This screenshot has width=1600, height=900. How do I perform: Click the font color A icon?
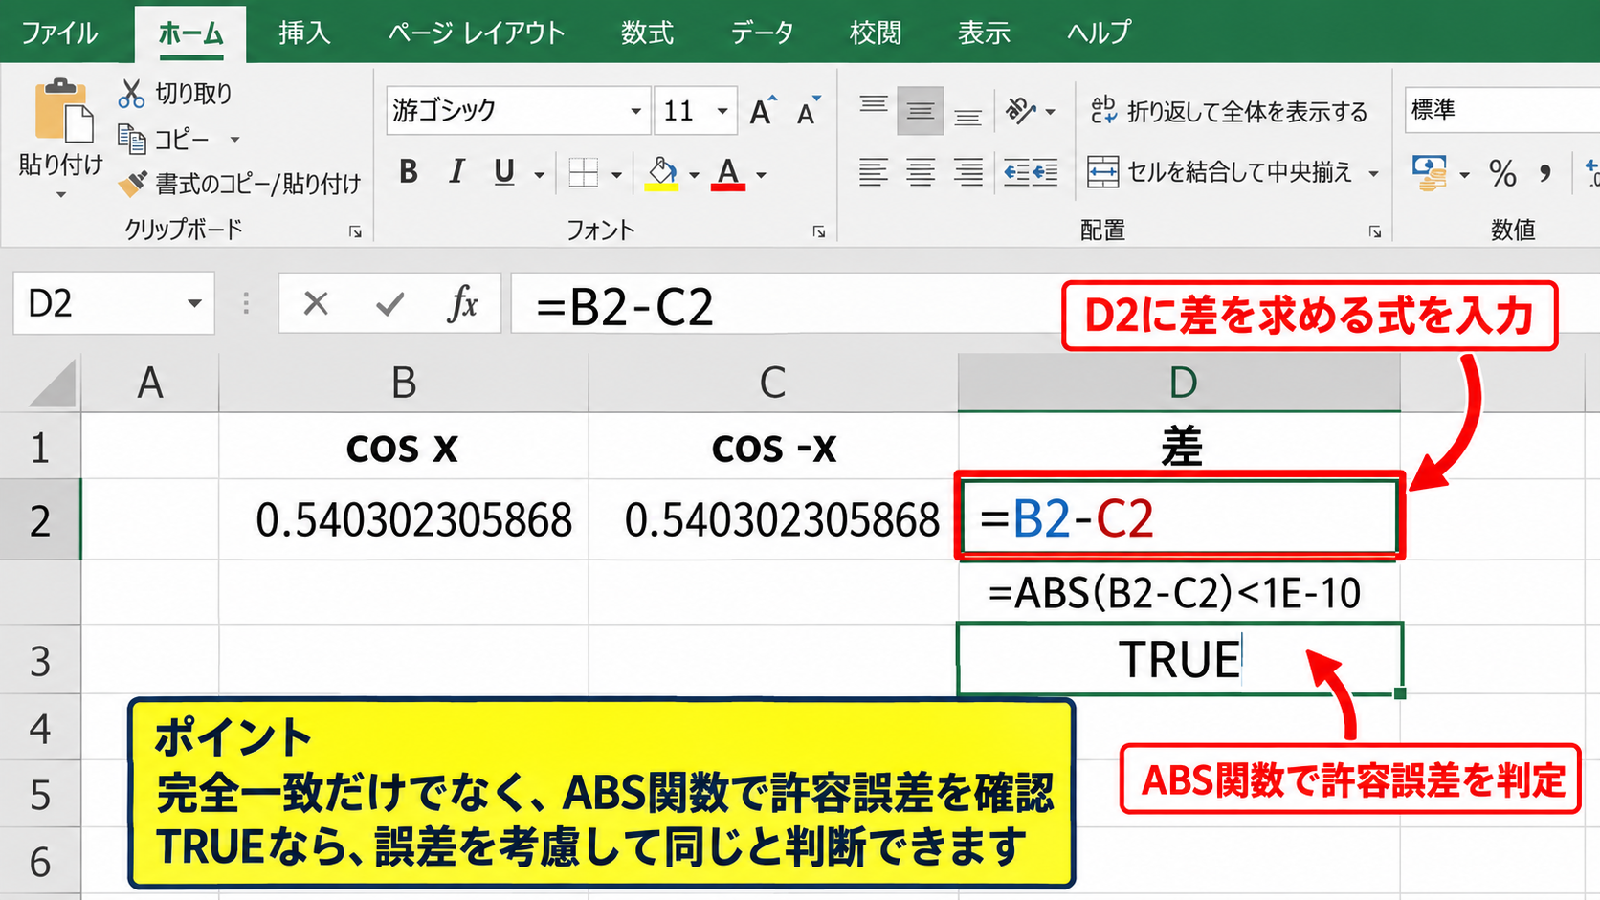tap(728, 173)
